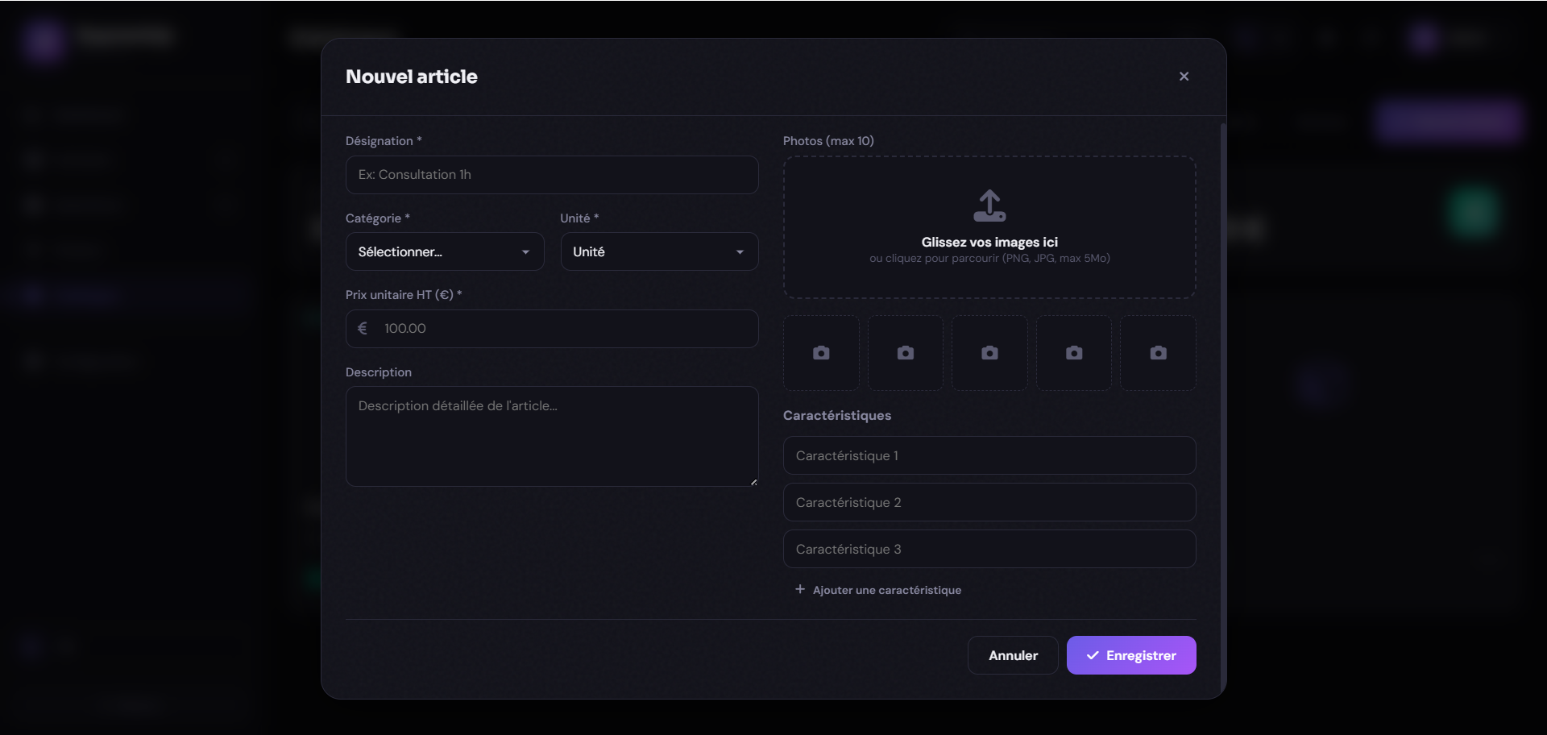Click the Caractéristique 2 field
Image resolution: width=1547 pixels, height=735 pixels.
989,503
